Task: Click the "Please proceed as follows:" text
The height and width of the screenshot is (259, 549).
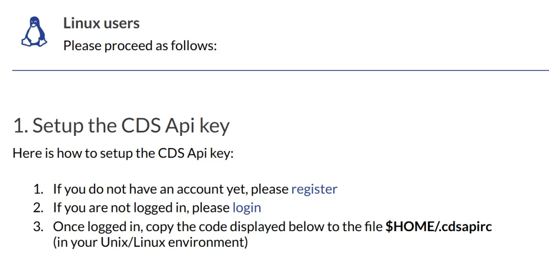Action: coord(140,46)
